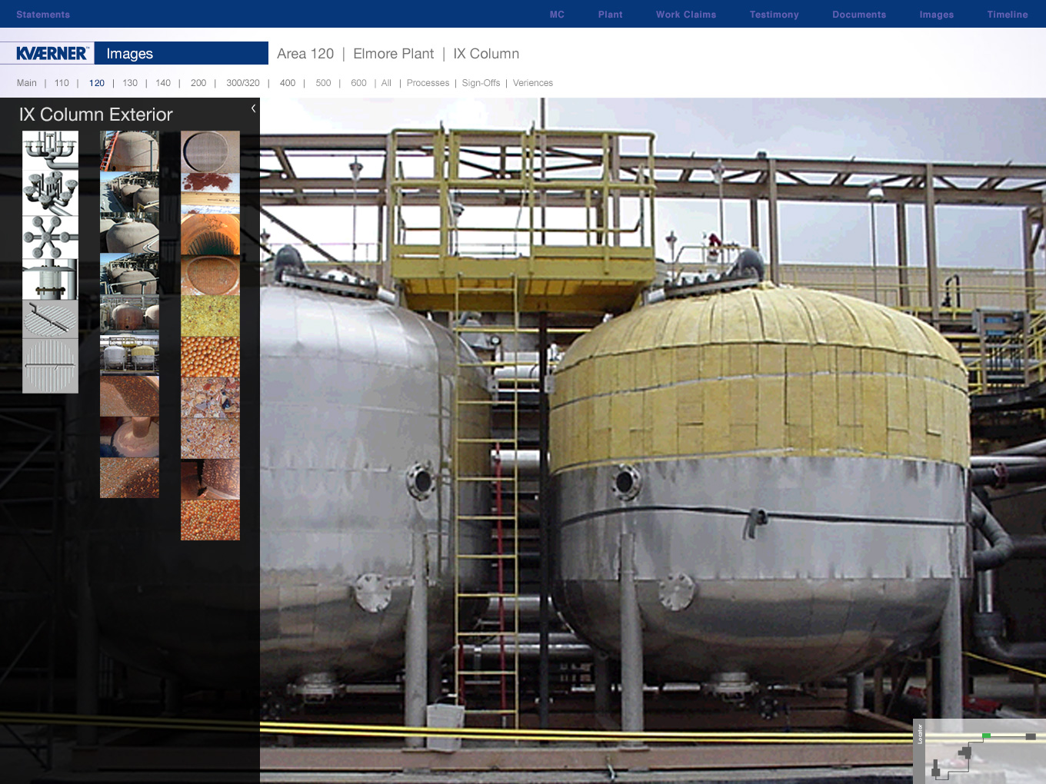Open the orange resin beads close-up thumbnail

210,357
